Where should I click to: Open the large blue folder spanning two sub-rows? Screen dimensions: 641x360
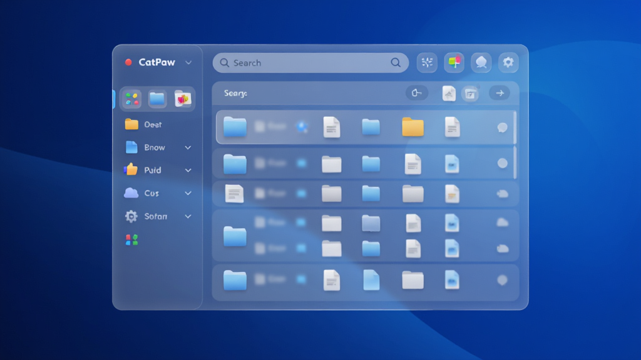235,236
